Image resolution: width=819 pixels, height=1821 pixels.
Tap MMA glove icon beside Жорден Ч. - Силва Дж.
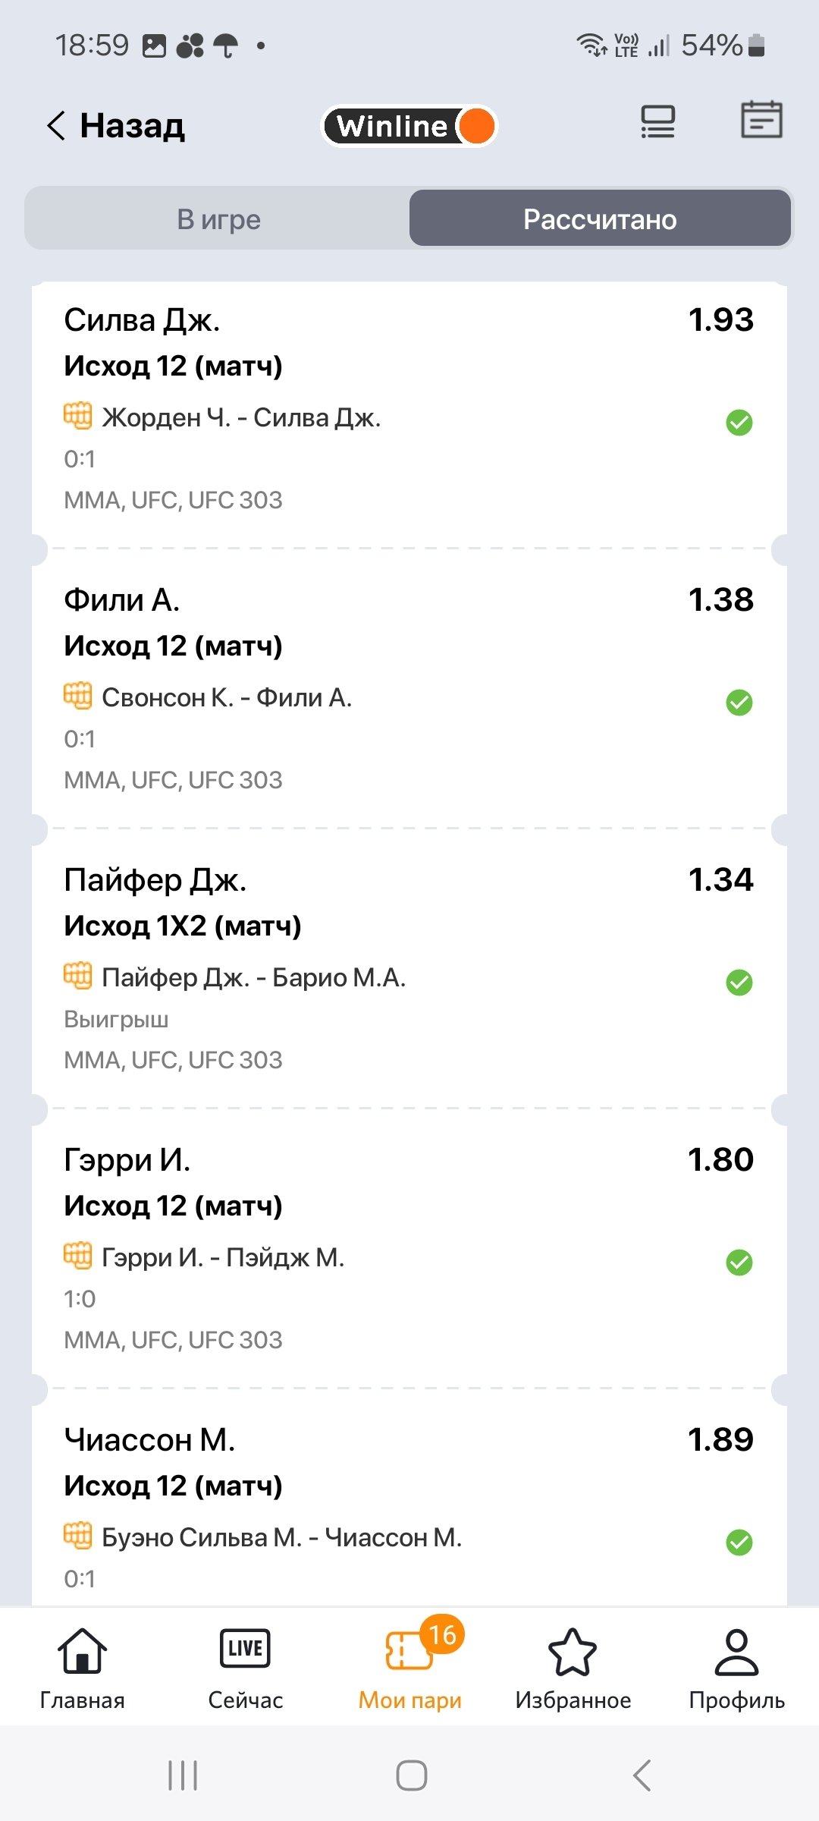[x=77, y=416]
